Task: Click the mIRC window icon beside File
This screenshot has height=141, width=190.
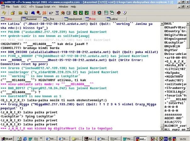Action: [3, 7]
